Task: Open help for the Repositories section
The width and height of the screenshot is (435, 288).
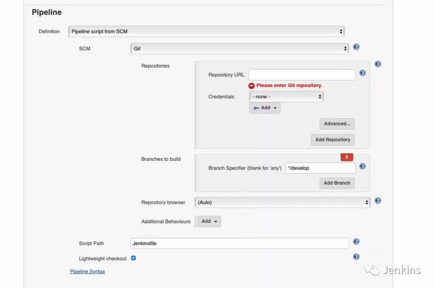Action: [x=377, y=64]
